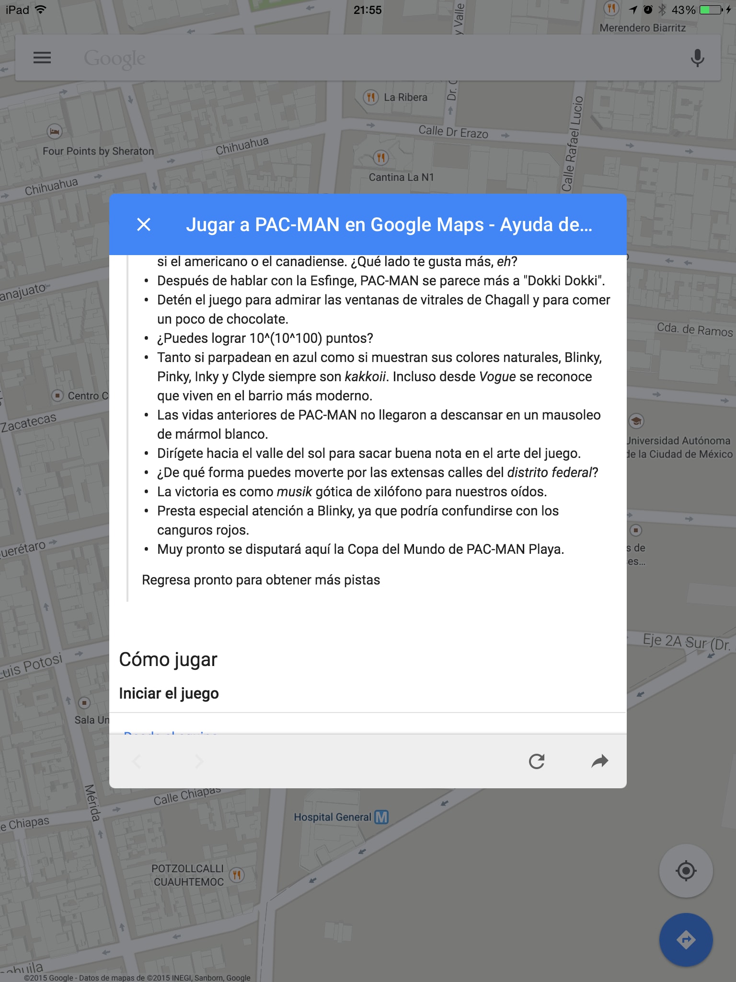Close the PAC-MAN help dialog

coord(144,224)
